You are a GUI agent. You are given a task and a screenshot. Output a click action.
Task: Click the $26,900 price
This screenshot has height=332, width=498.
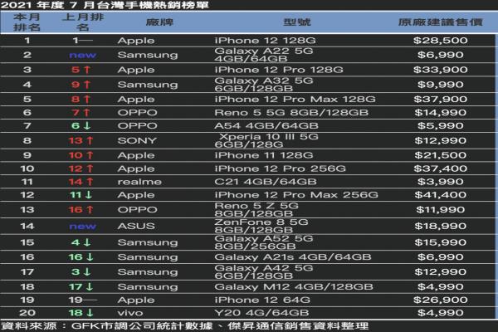[x=440, y=300]
